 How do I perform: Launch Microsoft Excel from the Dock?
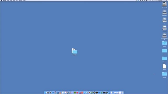tap(102, 92)
